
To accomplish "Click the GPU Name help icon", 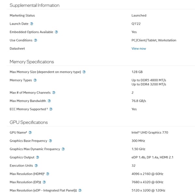I will tap(30, 133).
